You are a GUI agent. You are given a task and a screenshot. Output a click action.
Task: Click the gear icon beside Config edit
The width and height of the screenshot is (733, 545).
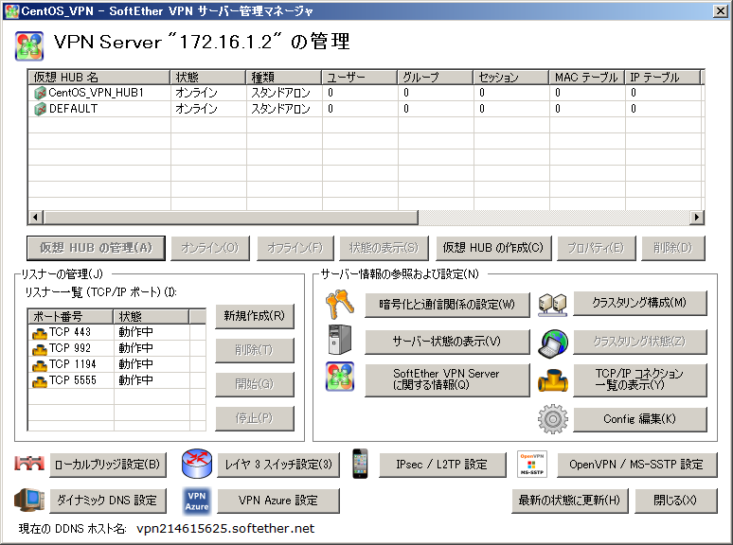point(553,419)
